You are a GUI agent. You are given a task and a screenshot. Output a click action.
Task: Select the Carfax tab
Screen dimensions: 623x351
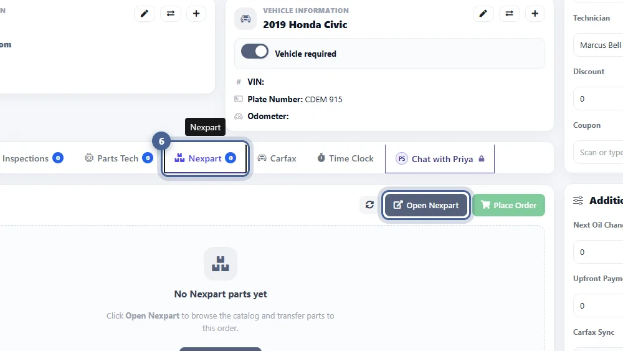click(277, 158)
